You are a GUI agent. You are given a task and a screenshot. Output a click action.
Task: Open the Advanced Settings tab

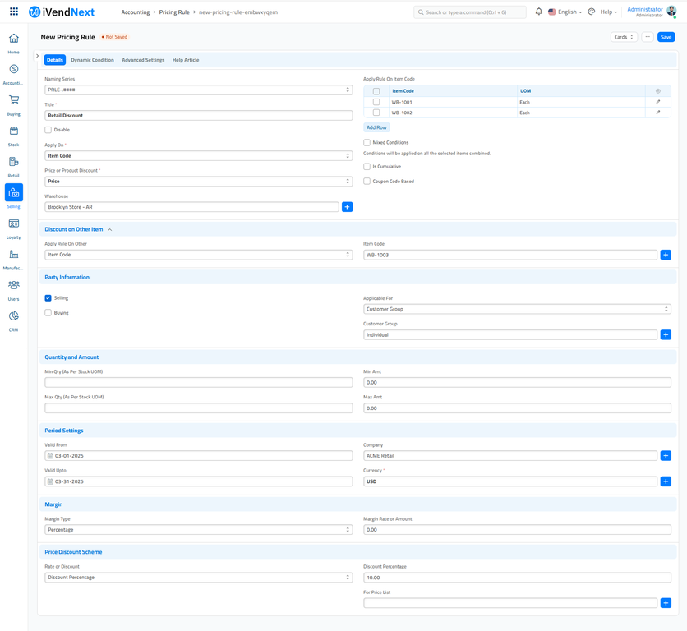point(143,60)
